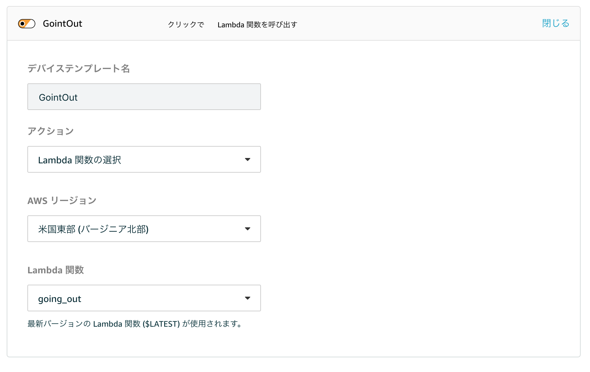
Task: Click the デバイステンプレート名 label
Action: (x=78, y=68)
